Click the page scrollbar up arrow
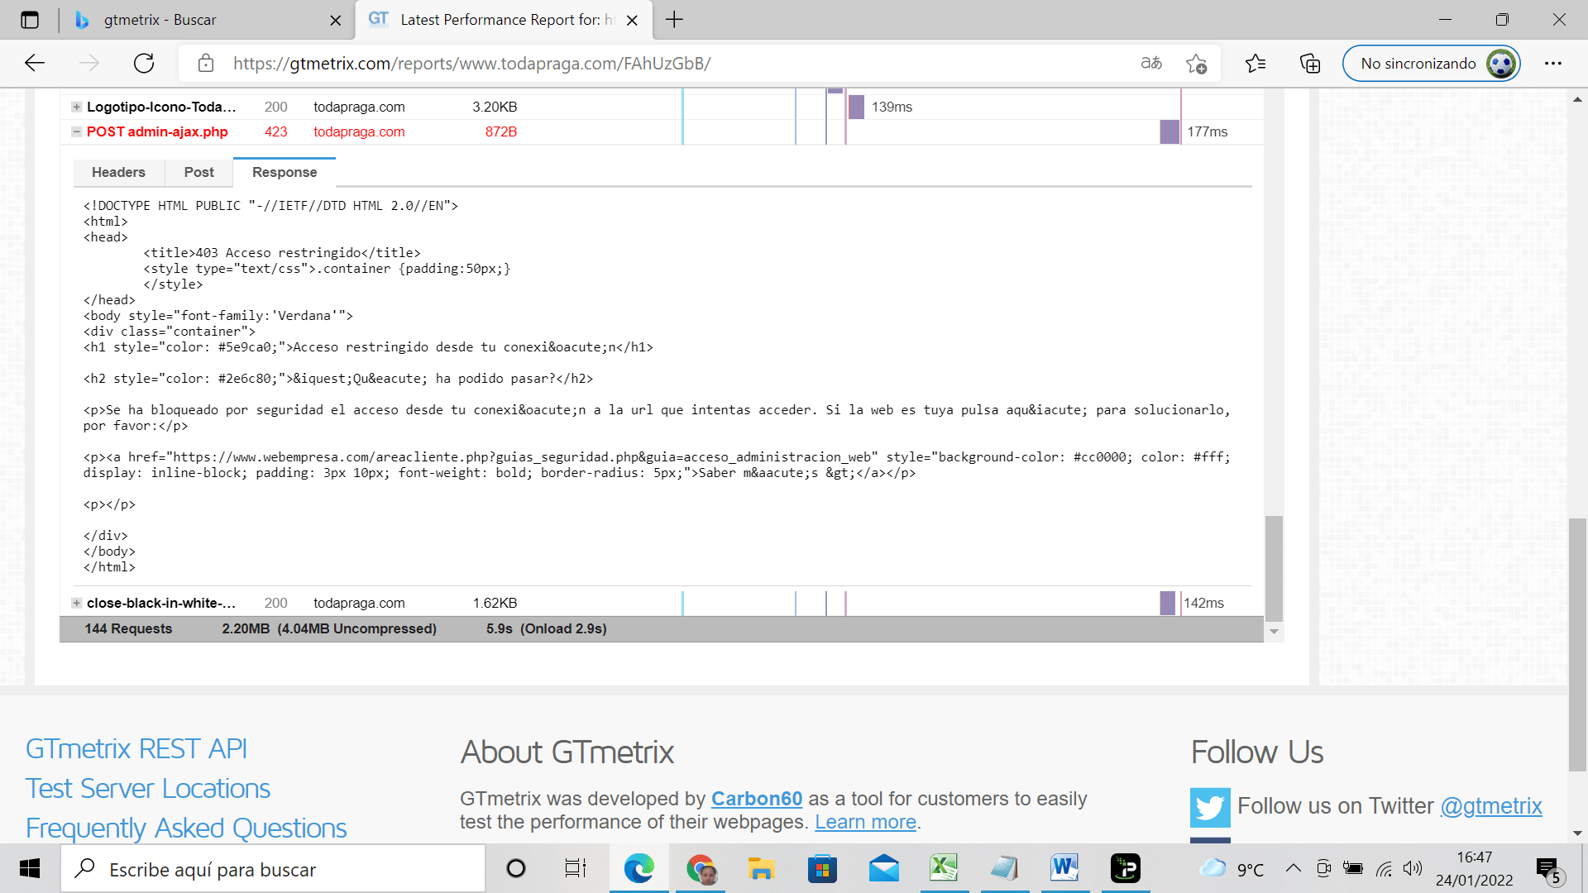This screenshot has height=893, width=1588. (1577, 98)
